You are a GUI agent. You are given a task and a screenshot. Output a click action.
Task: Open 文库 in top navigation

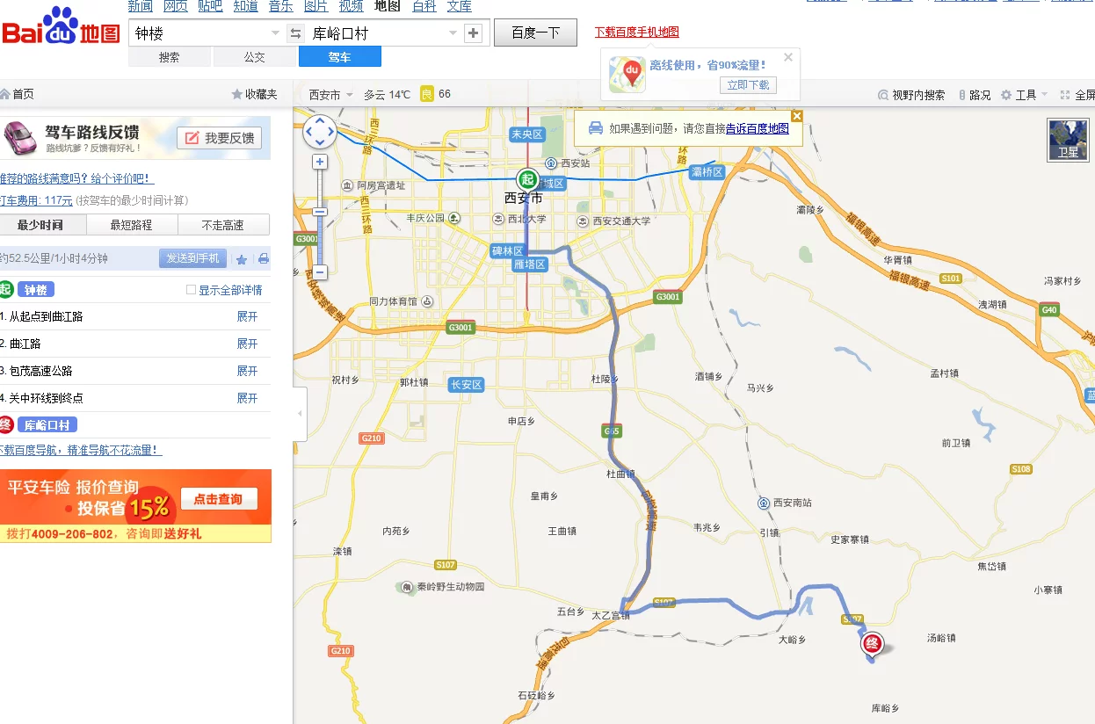460,6
